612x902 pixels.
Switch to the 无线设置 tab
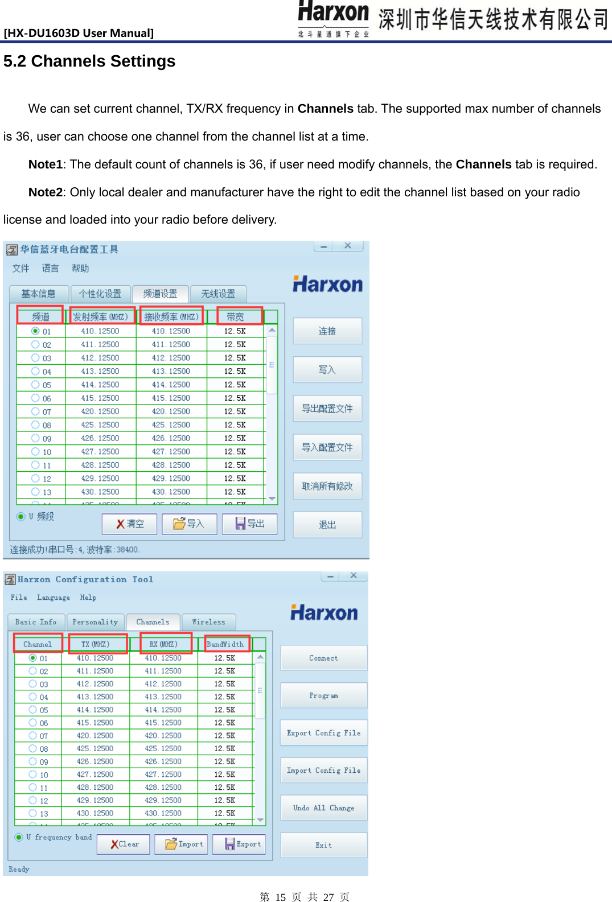[218, 294]
